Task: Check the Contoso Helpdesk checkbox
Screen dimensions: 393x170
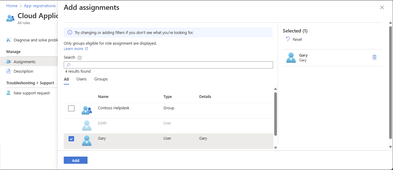Action: (71, 108)
